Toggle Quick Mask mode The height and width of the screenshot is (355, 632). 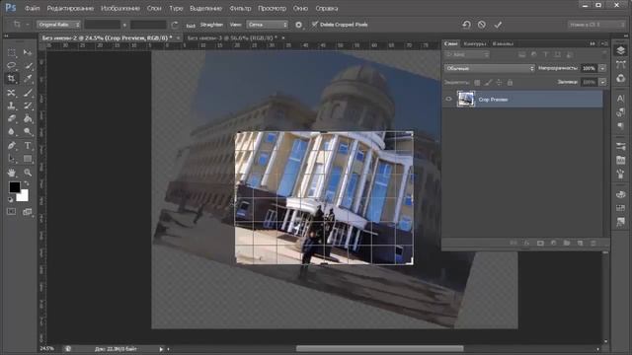11,212
